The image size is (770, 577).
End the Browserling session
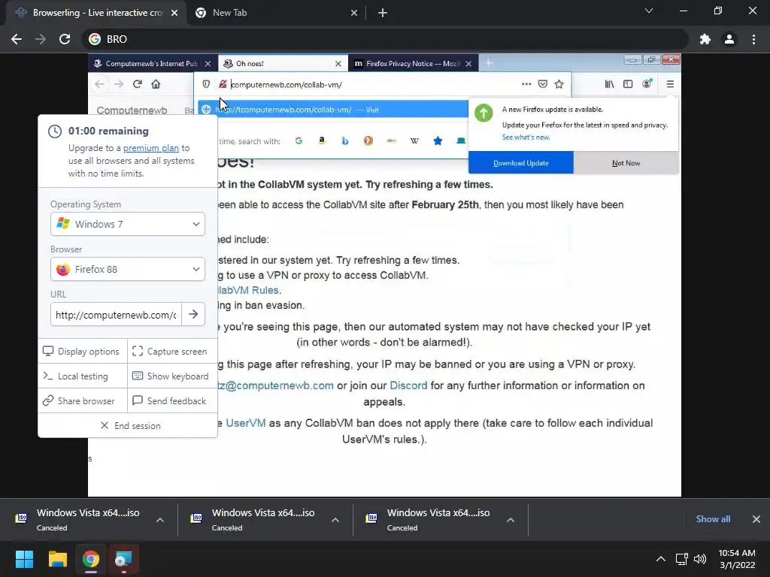coord(128,426)
